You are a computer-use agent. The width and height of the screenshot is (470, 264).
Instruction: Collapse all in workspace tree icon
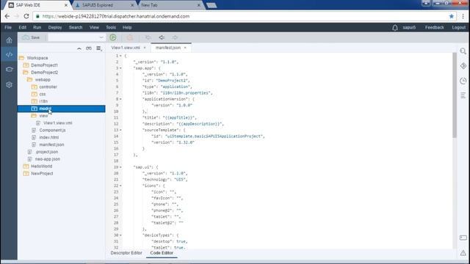click(x=79, y=48)
